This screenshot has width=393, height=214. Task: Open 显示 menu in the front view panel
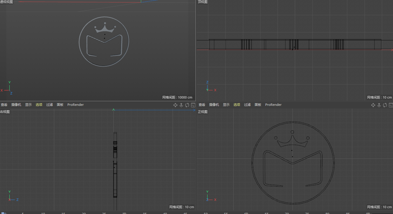pyautogui.click(x=226, y=105)
